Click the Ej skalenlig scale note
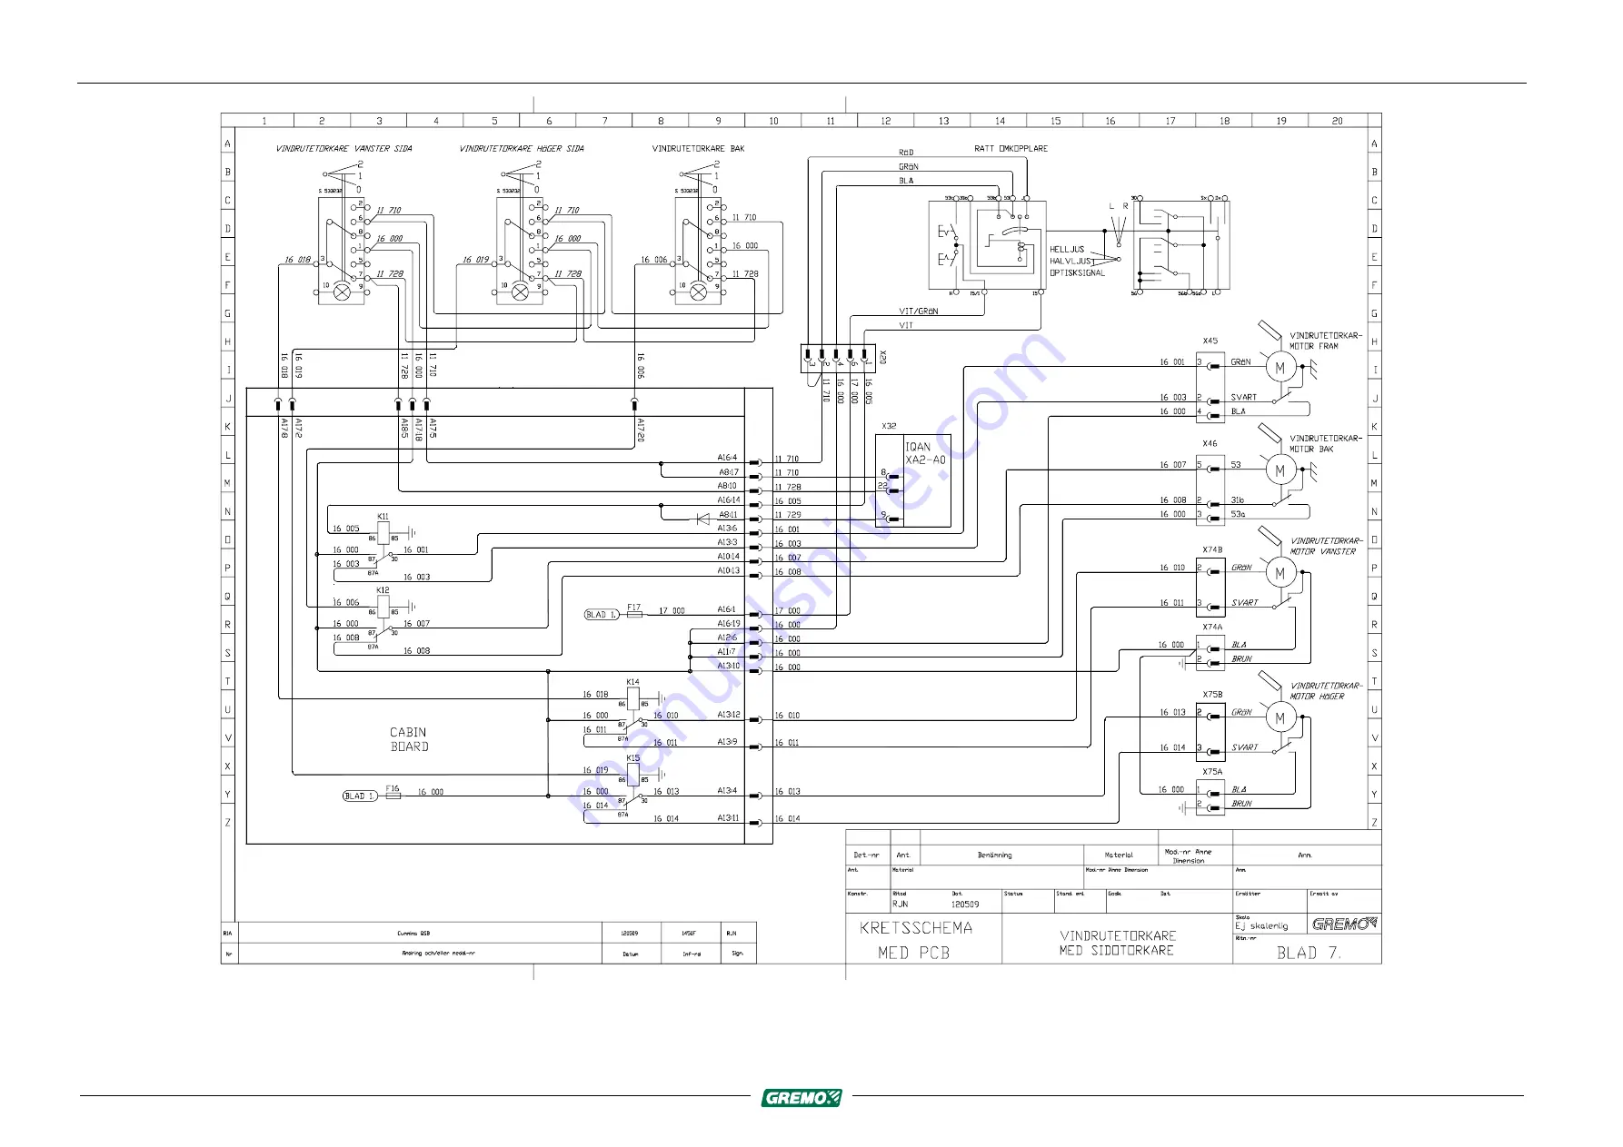The width and height of the screenshot is (1623, 1147). point(1261,926)
